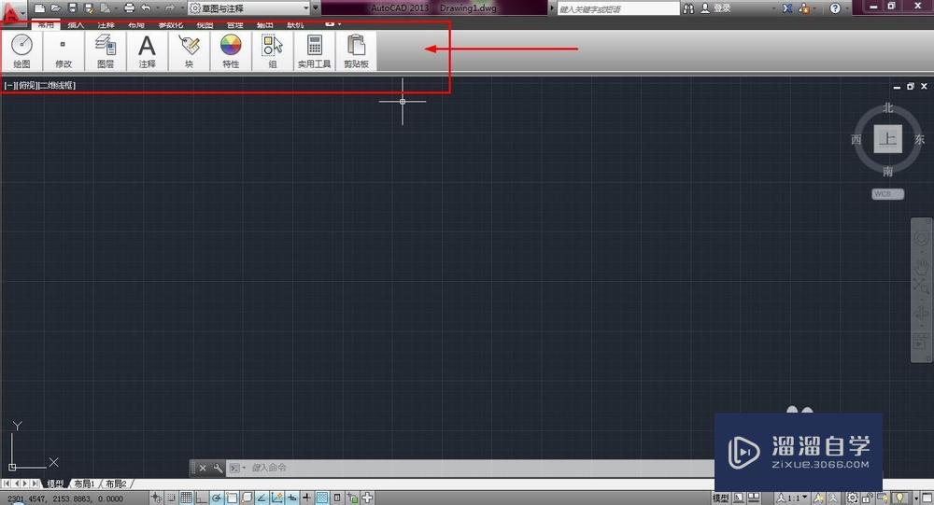Click the 上 top face on ViewCube
934x505 pixels.
point(887,139)
